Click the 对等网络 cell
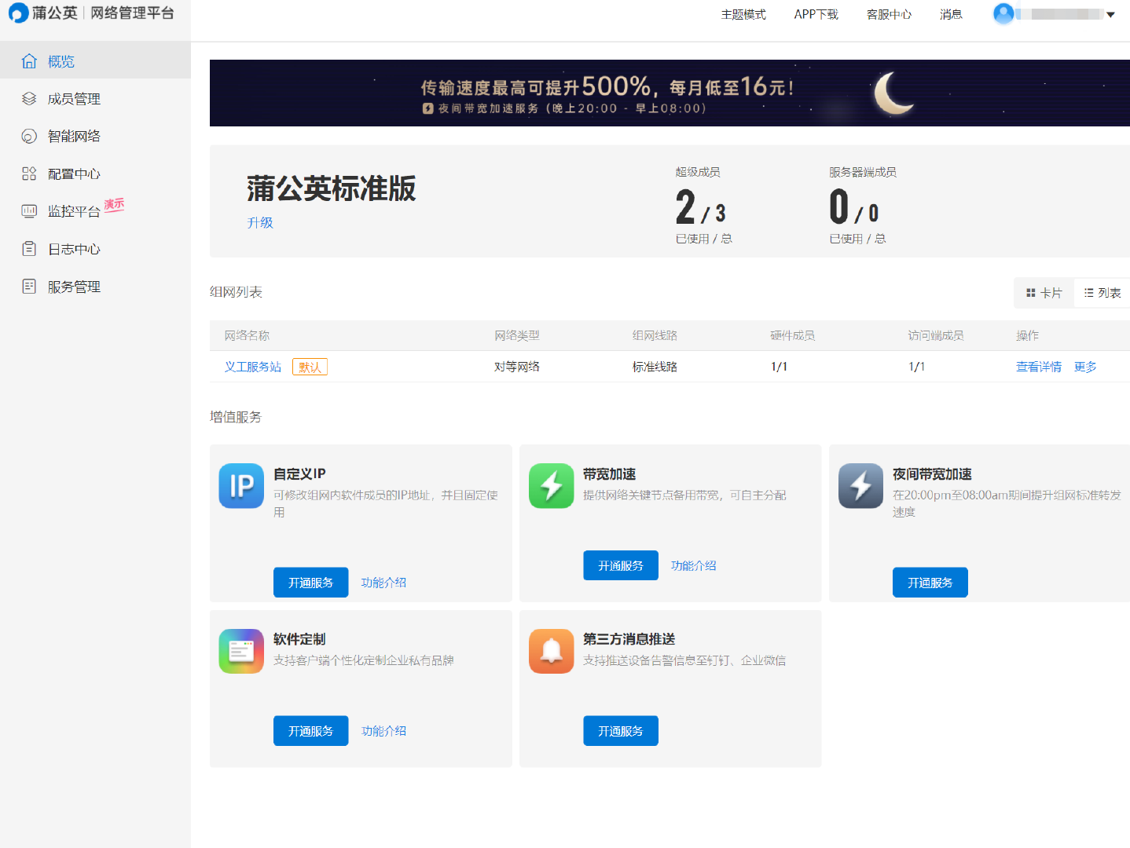The width and height of the screenshot is (1130, 848). [x=516, y=367]
